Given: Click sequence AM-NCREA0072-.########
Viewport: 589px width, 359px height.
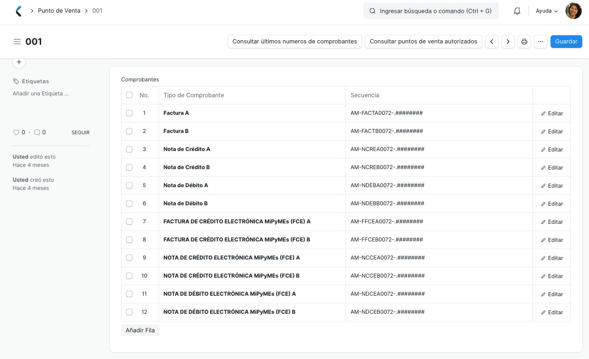Looking at the screenshot, I should [x=387, y=149].
